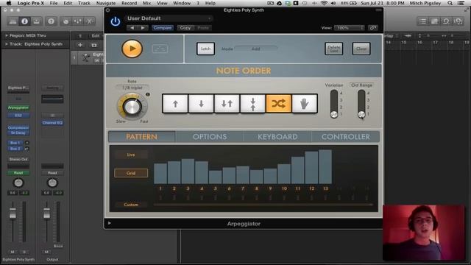Open the Loop Browser icon
This screenshot has height=265, width=471.
446,21
